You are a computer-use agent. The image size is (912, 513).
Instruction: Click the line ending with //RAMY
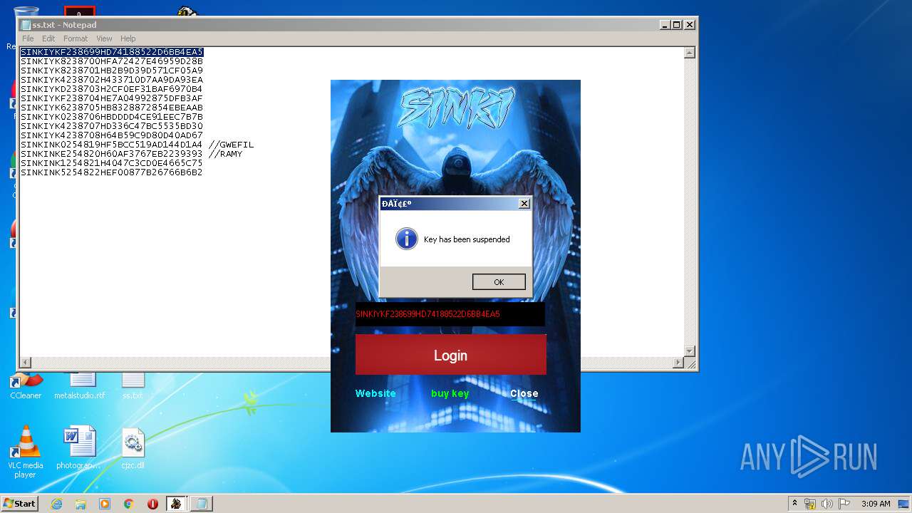click(x=131, y=154)
